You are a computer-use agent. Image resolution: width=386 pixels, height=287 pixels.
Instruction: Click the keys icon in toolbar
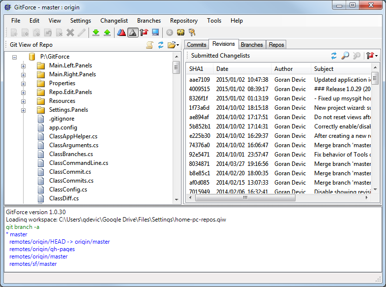(x=192, y=32)
